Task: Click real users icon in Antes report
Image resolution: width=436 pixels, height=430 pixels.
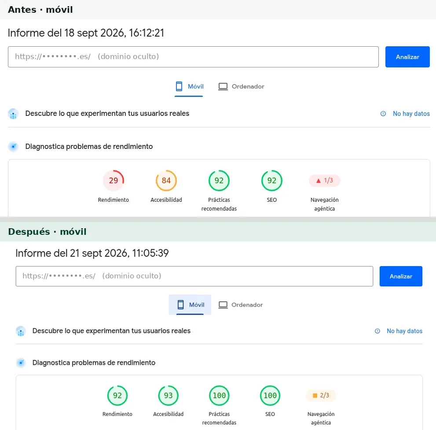Action: click(13, 114)
